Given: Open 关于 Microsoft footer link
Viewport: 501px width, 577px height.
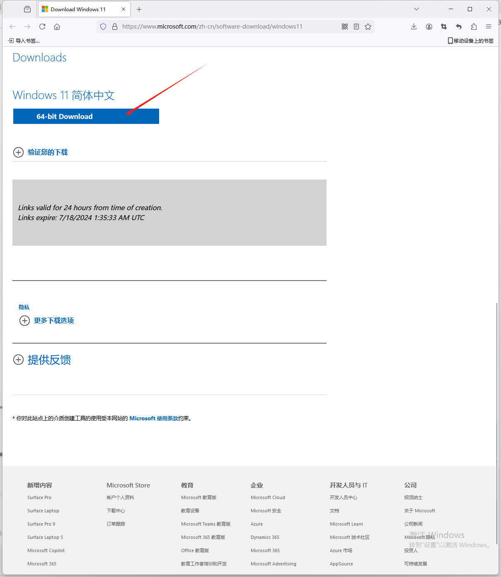Looking at the screenshot, I should pyautogui.click(x=420, y=511).
